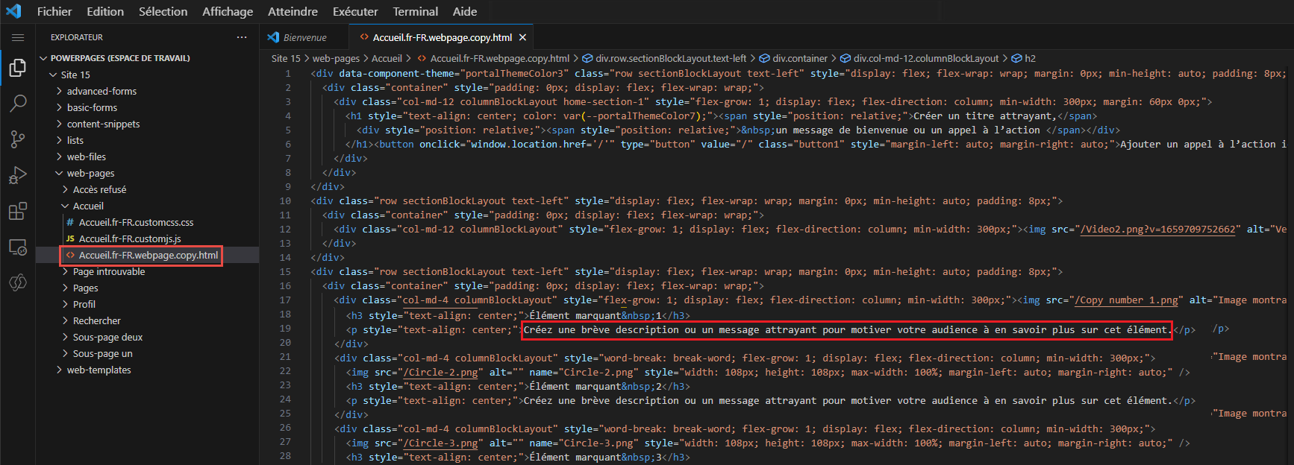Screen dimensions: 1294x465
Task: Click line number 1 in gutter
Action: [288, 74]
